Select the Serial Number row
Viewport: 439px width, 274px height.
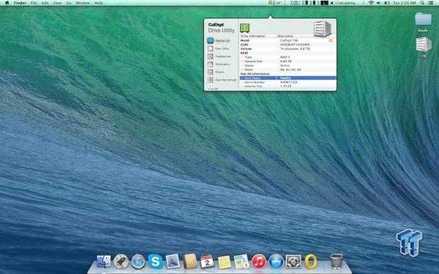pos(287,82)
